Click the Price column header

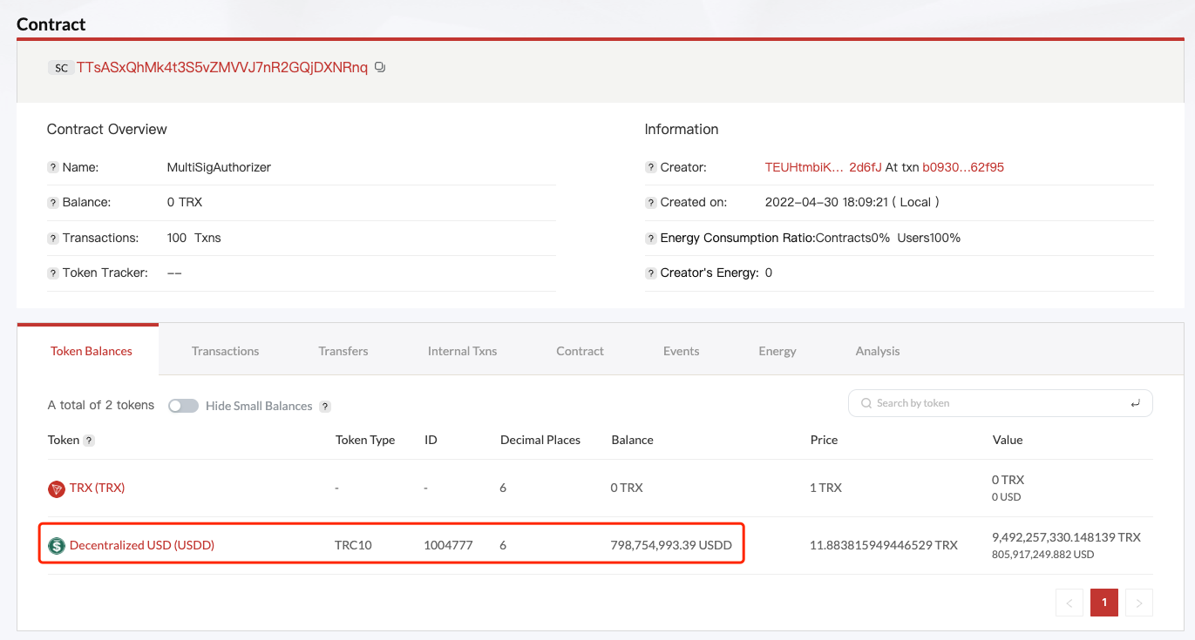[825, 440]
